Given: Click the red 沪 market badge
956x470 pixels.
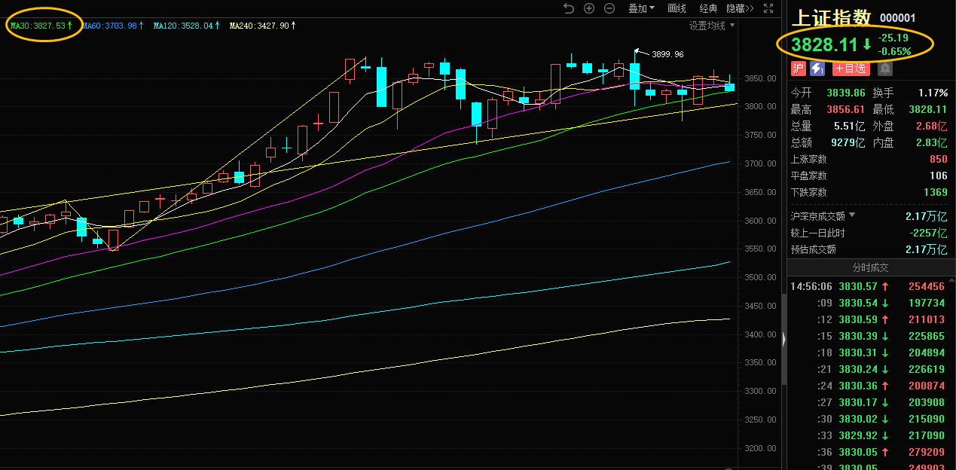Looking at the screenshot, I should [x=799, y=69].
